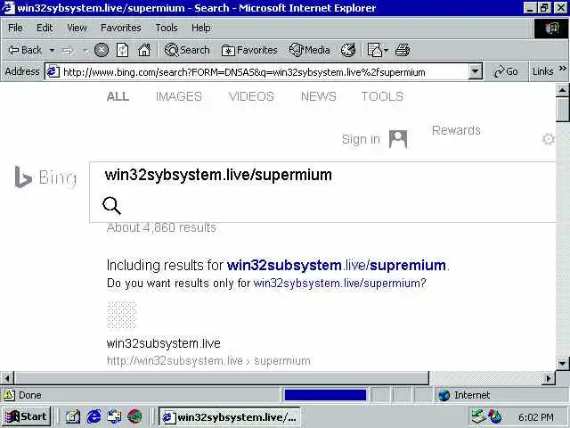Click the Go button

tap(506, 71)
